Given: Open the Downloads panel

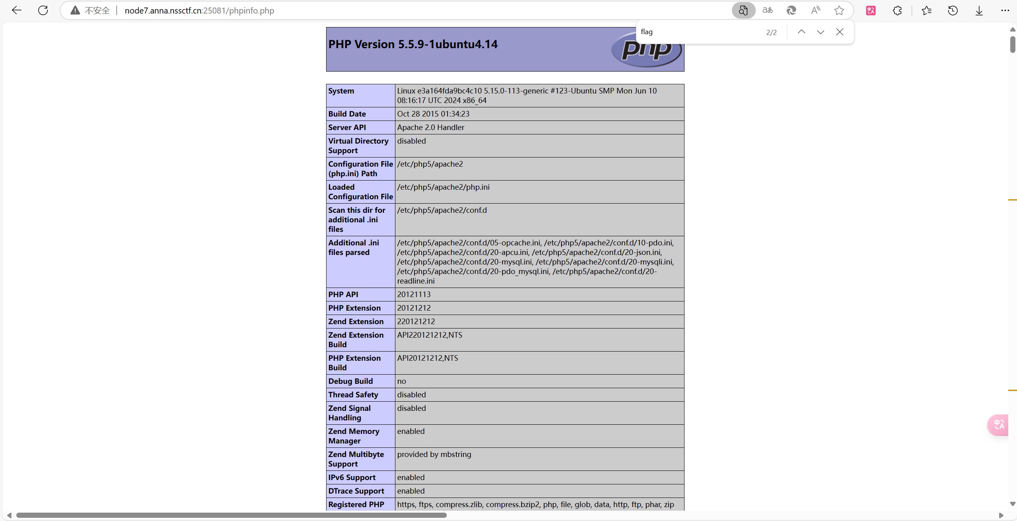Looking at the screenshot, I should [979, 11].
